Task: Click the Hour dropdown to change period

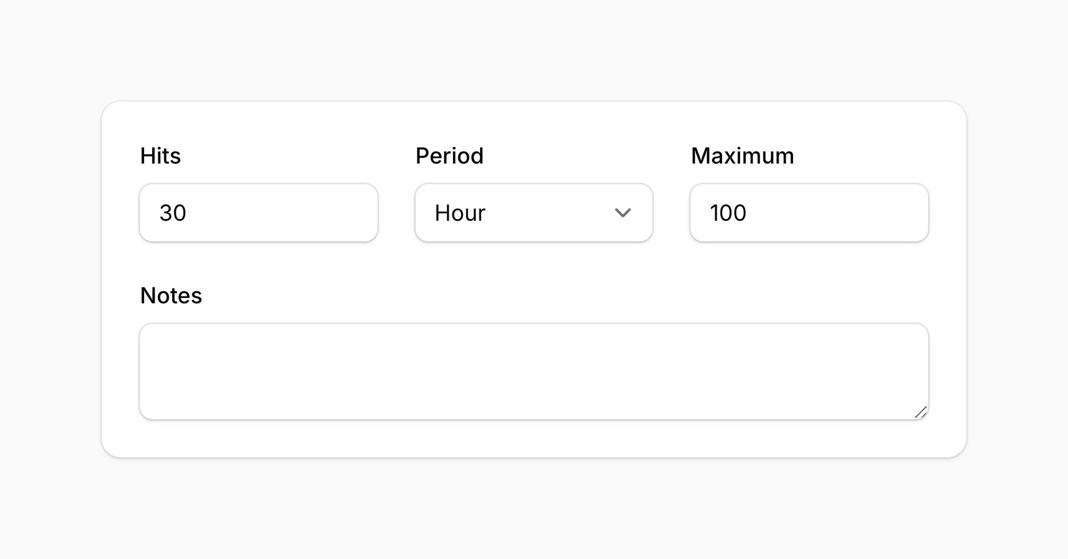Action: [x=533, y=213]
